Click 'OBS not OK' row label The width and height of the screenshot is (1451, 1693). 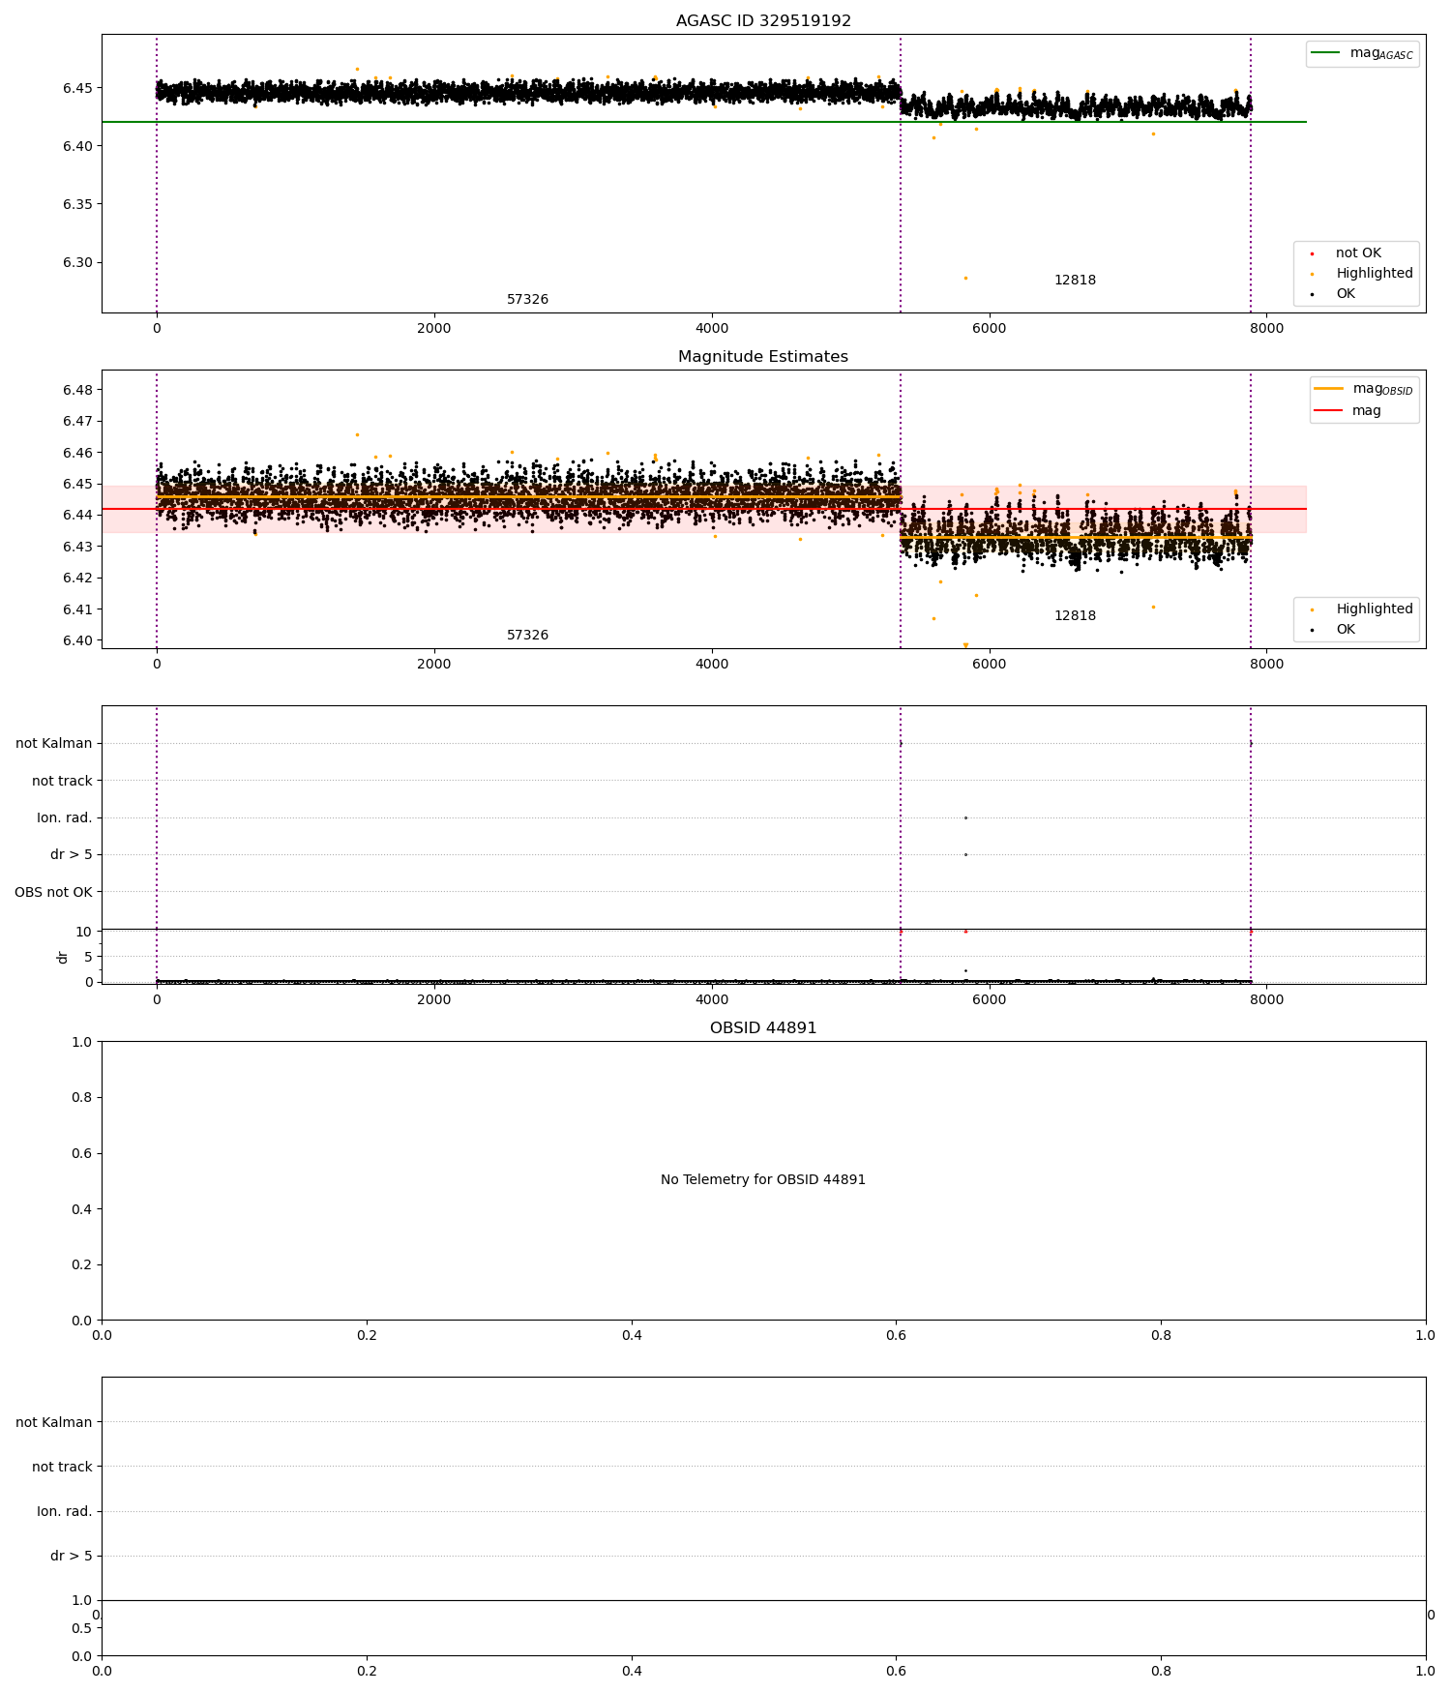tap(53, 892)
